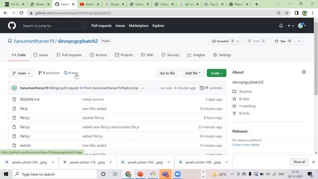Click the browser back arrow

pyautogui.click(x=5, y=13)
